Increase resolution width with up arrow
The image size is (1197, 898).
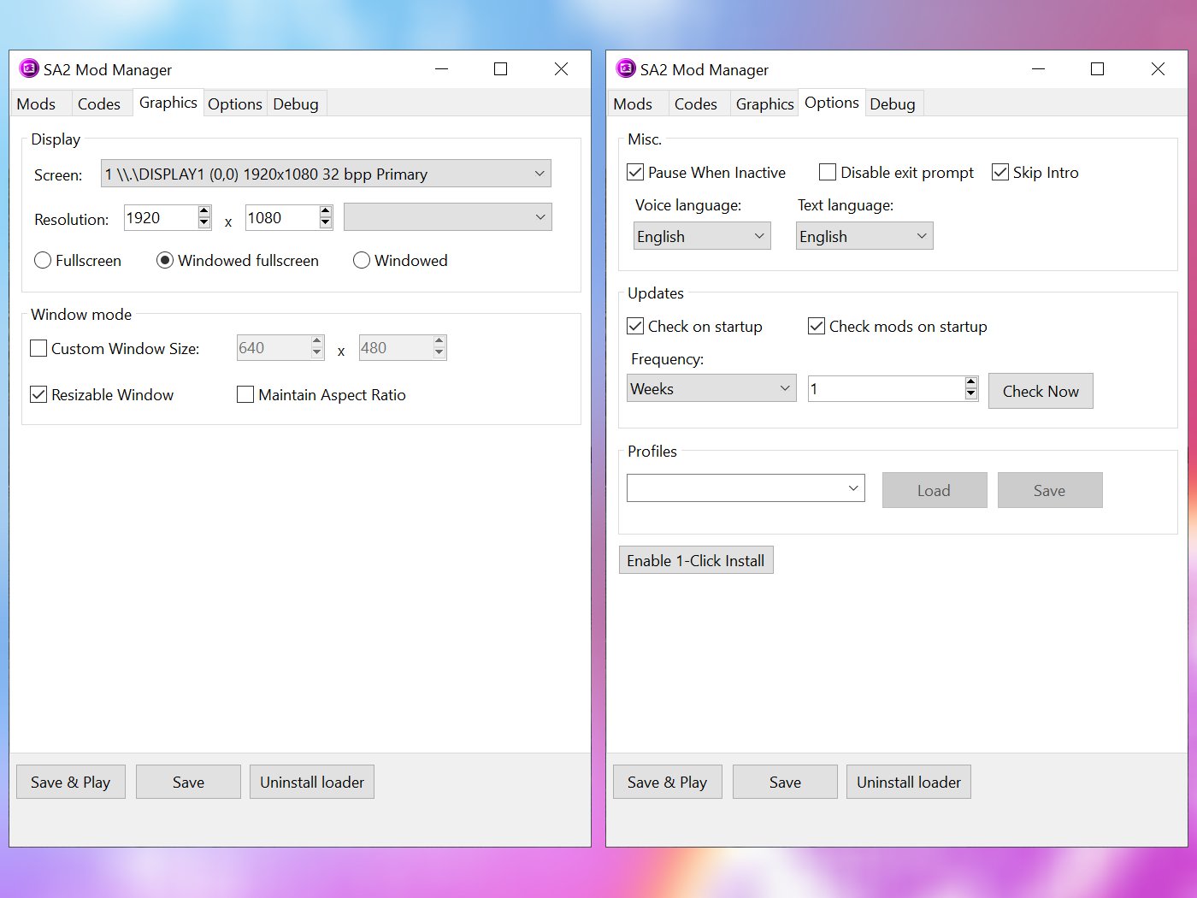tap(204, 211)
